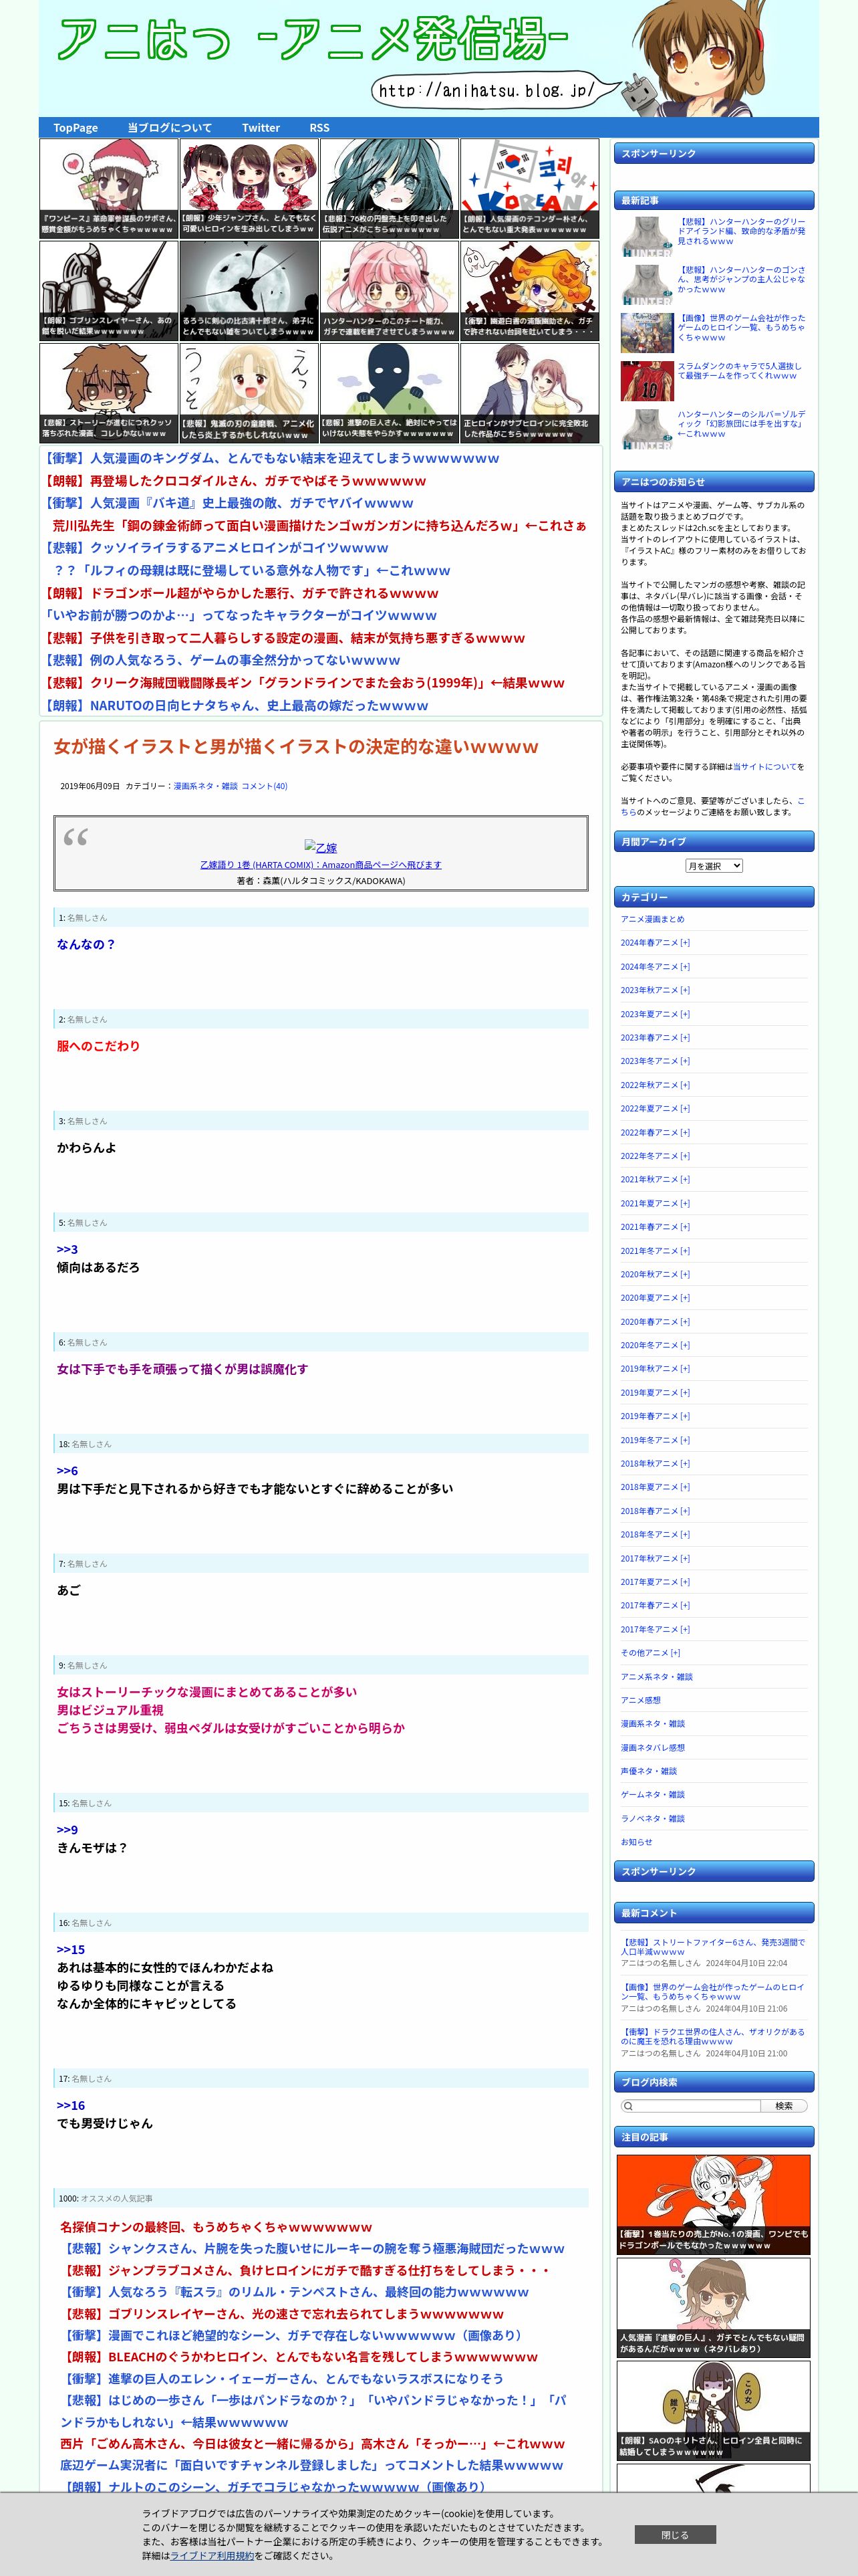Viewport: 858px width, 2576px height.
Task: Open the 漫画系ネタ・雑談 category link under the title
Action: 206,786
